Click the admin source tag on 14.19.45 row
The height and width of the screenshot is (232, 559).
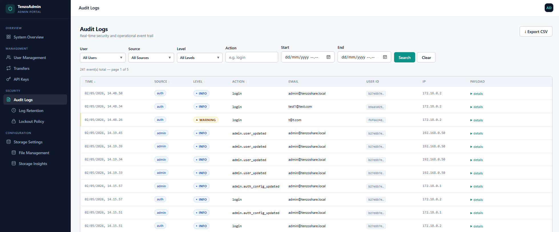pos(161,133)
